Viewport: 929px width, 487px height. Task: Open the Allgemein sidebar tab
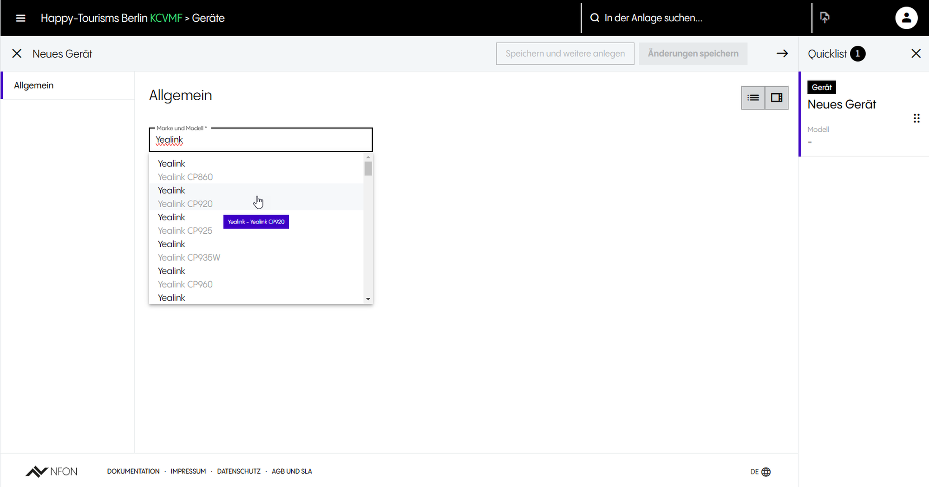click(34, 85)
